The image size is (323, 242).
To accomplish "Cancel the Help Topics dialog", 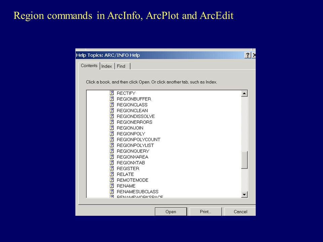I will point(240,211).
